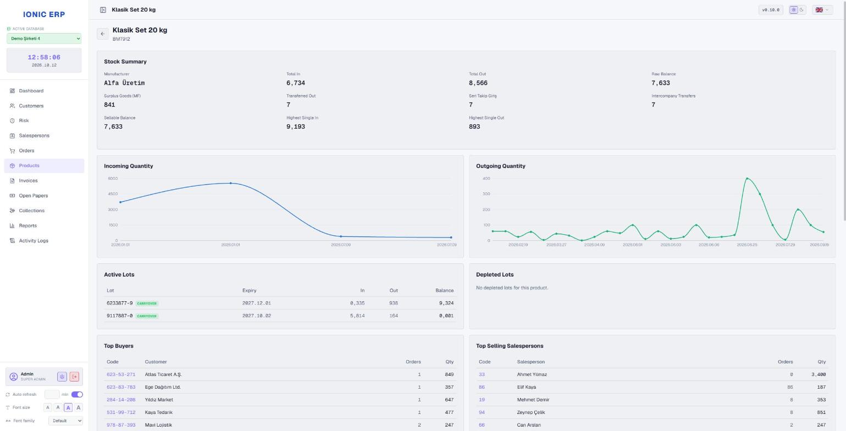This screenshot has width=846, height=431.
Task: Click the red logout icon
Action: pos(74,377)
